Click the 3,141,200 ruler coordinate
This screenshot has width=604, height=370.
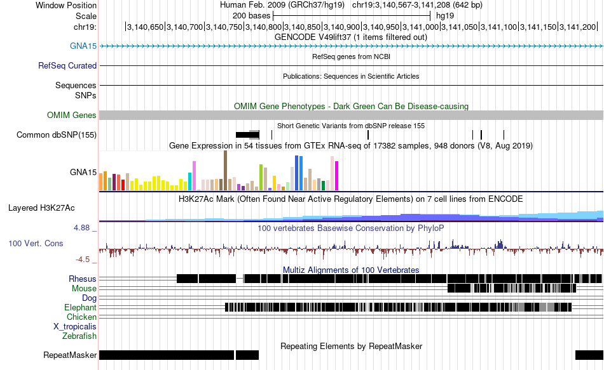point(577,27)
